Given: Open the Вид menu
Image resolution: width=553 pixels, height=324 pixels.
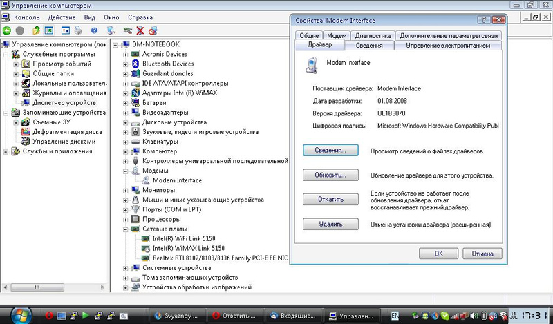Looking at the screenshot, I should (90, 17).
